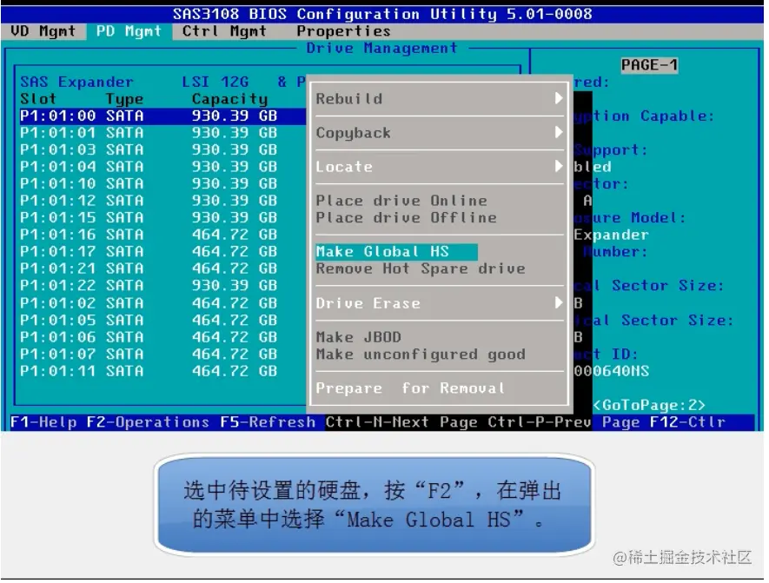The width and height of the screenshot is (769, 583).
Task: Click the Expander enclosure model value
Action: 611,235
